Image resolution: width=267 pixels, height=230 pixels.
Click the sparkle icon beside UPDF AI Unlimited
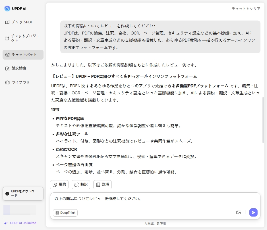tap(6, 223)
